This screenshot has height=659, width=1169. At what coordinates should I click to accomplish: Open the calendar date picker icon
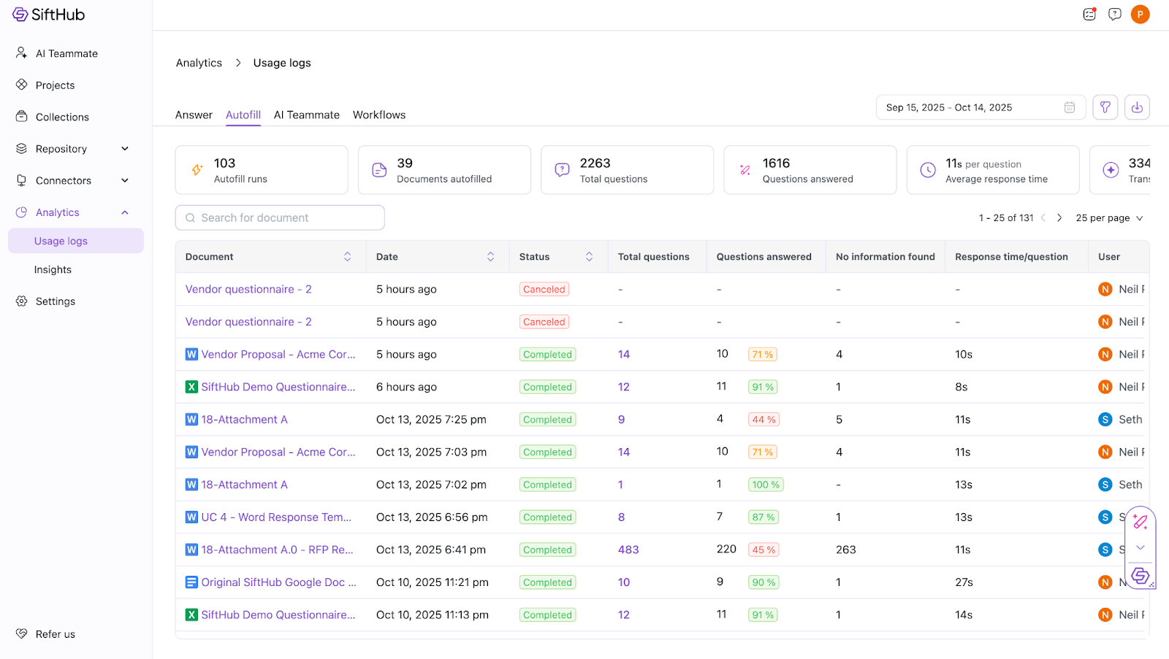[x=1069, y=107]
